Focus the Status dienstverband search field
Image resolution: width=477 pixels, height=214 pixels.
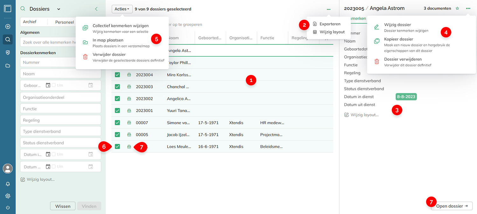pos(60,143)
